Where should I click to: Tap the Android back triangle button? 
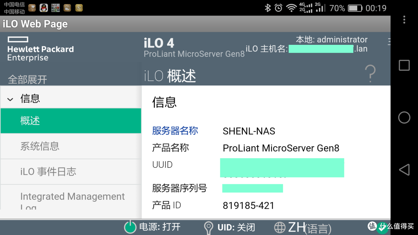(404, 170)
